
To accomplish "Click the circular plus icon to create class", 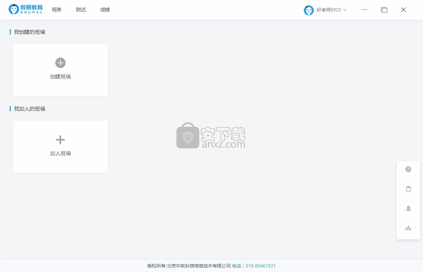I will click(60, 63).
